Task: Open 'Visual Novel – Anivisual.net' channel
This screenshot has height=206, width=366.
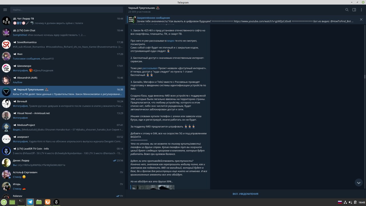Action: pyautogui.click(x=63, y=115)
